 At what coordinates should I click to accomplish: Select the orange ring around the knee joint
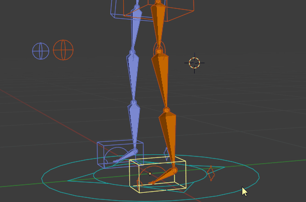pos(159,48)
